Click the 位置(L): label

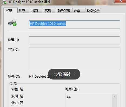pyautogui.click(x=13, y=40)
